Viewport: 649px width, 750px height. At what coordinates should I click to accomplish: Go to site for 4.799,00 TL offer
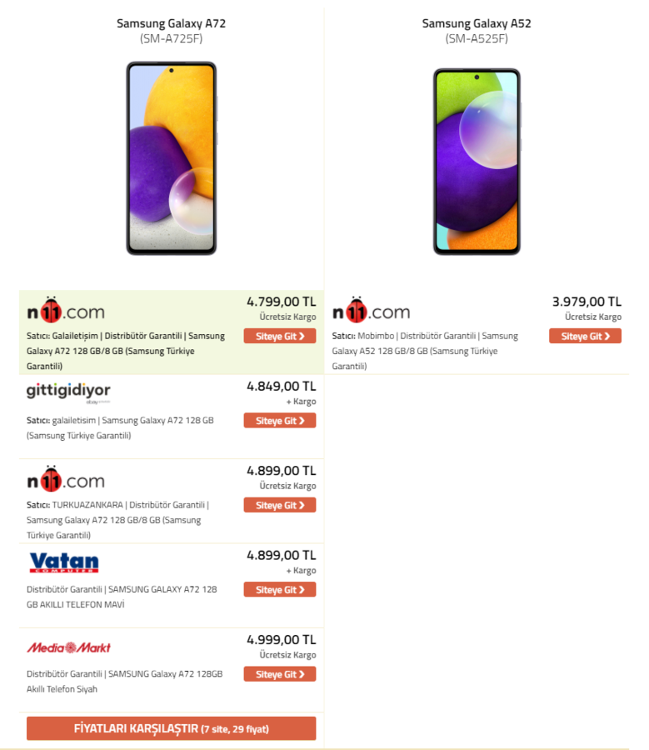(280, 337)
